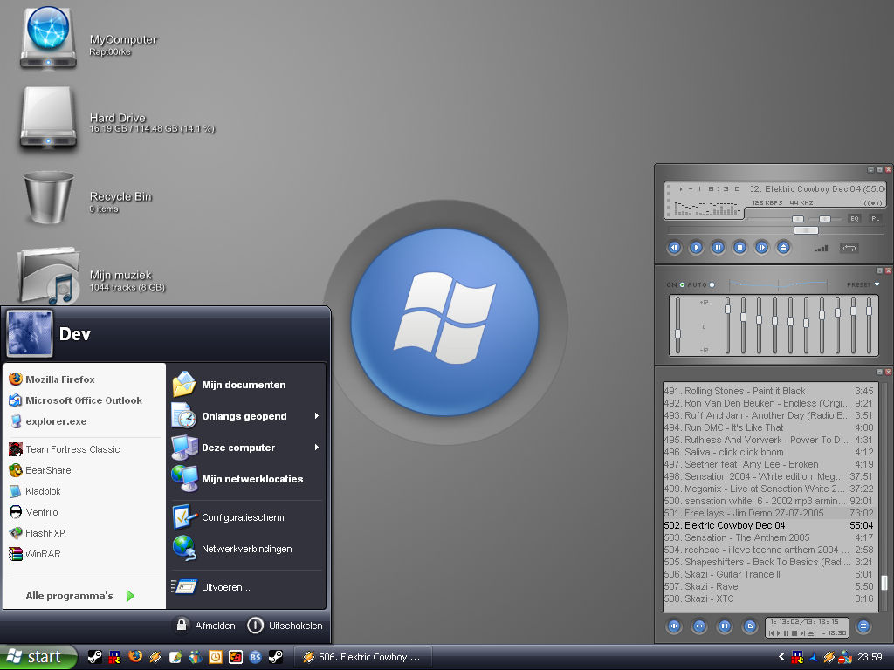894x670 pixels.
Task: Toggle the PL playlist button in Winamp
Action: click(x=875, y=219)
